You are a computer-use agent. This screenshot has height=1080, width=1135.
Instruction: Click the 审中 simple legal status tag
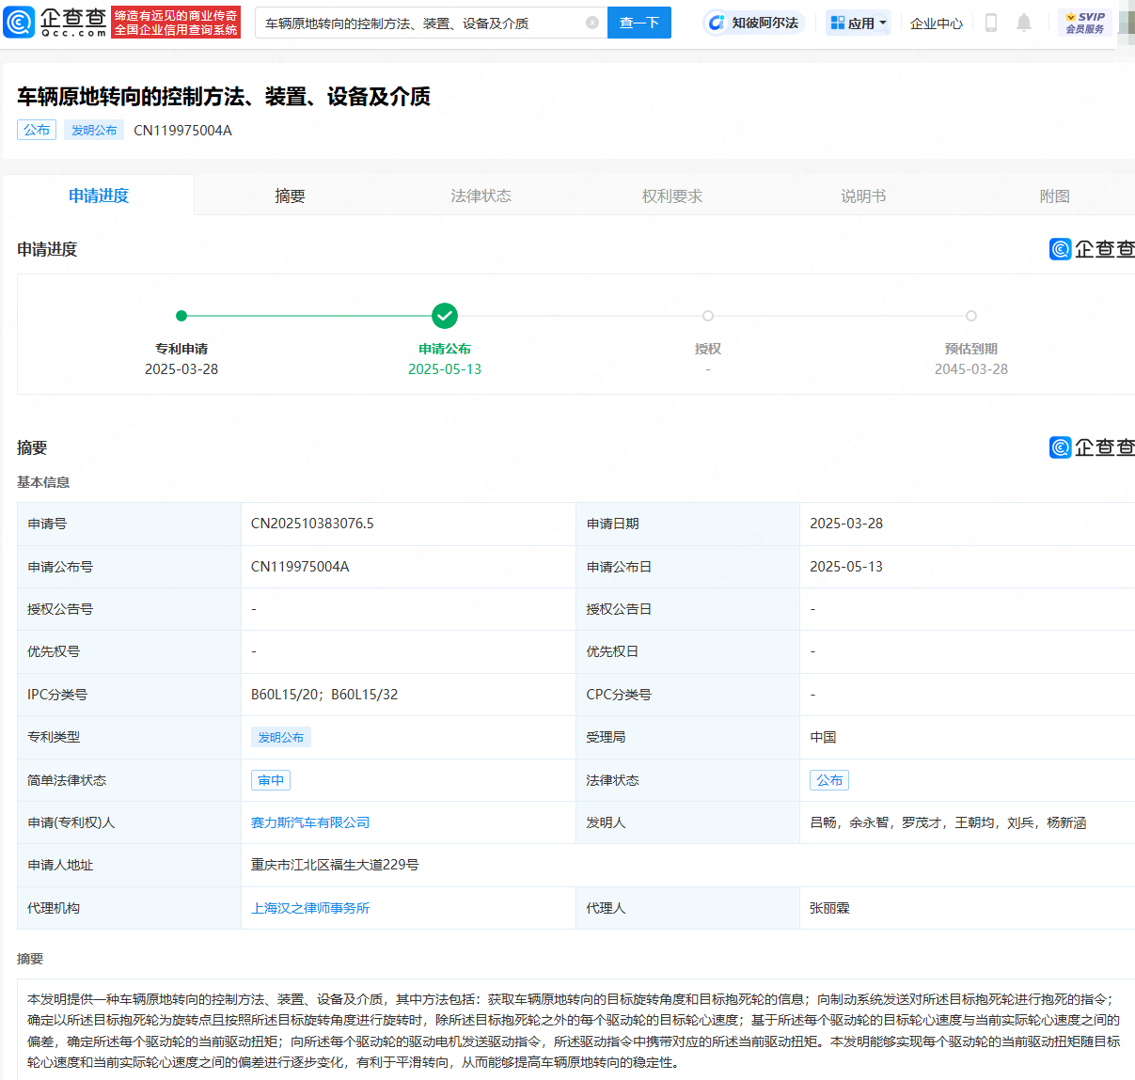271,780
